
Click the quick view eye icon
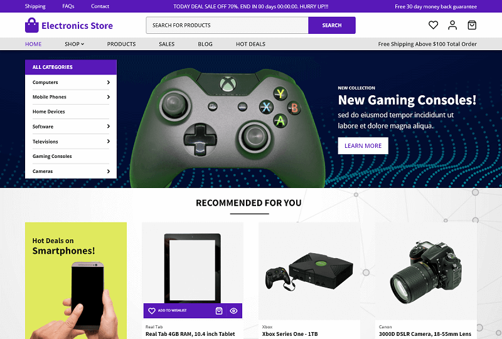tap(233, 311)
